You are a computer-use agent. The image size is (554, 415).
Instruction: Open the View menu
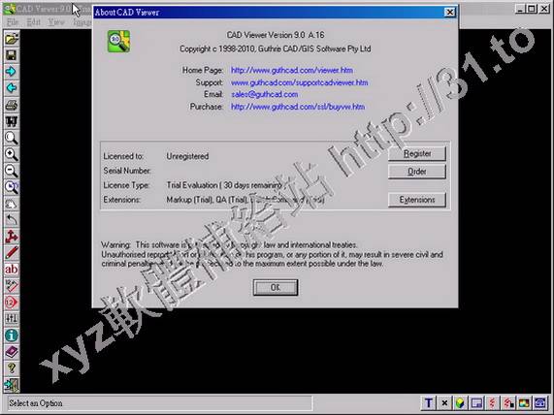pos(56,22)
